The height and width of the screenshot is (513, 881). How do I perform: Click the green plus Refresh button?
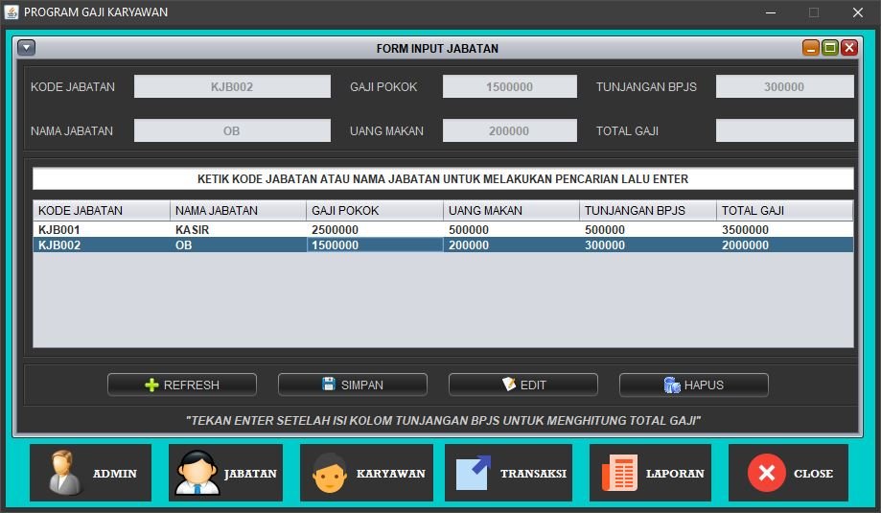pyautogui.click(x=182, y=385)
